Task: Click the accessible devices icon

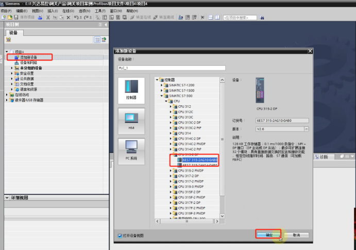Action: pos(181,17)
